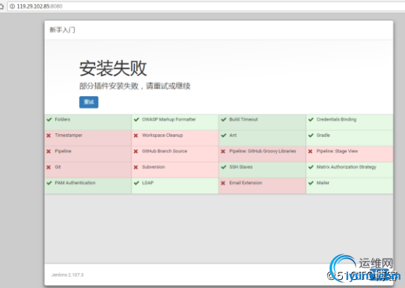Select the Gradle plugin text
The image size is (405, 288).
(x=323, y=136)
